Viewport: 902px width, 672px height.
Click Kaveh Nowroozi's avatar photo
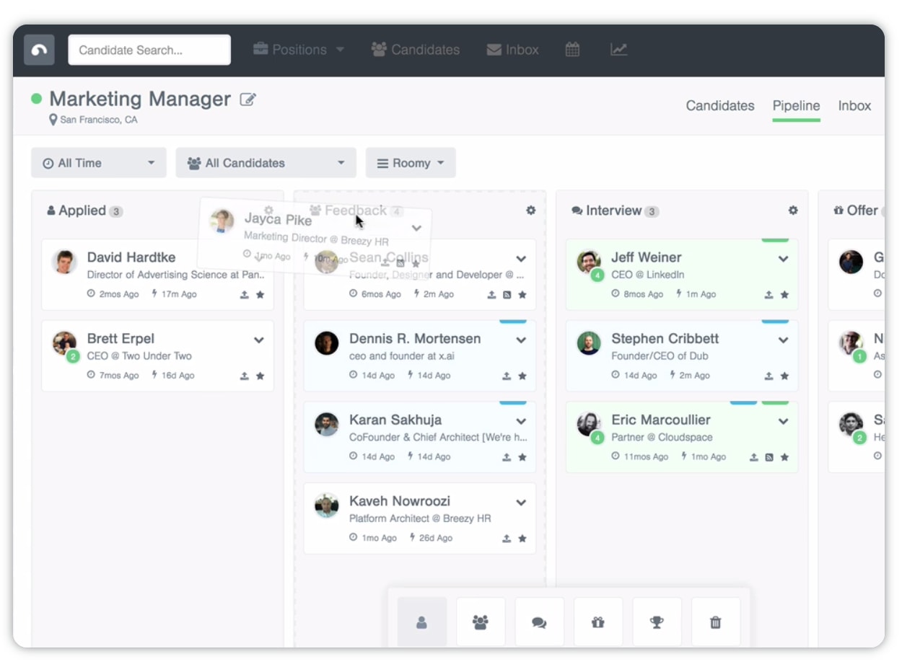click(327, 505)
